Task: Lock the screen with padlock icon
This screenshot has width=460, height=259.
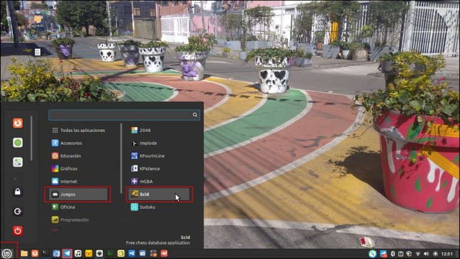Action: click(x=17, y=192)
